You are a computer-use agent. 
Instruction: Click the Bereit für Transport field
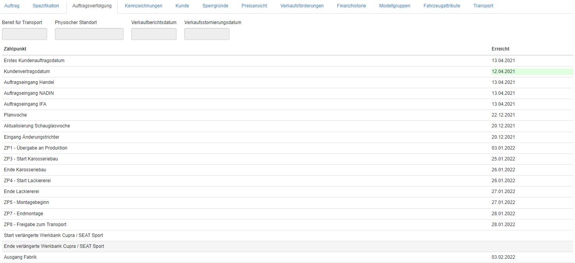[x=25, y=34]
